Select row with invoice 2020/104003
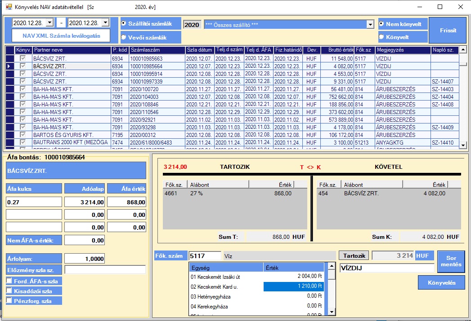 (232, 97)
